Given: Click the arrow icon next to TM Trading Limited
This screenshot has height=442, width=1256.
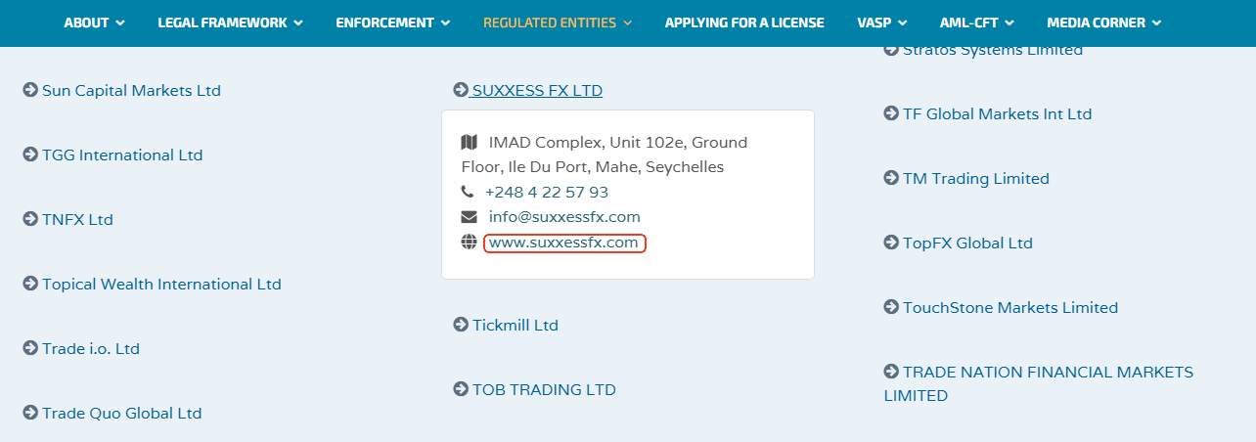Looking at the screenshot, I should pos(891,178).
